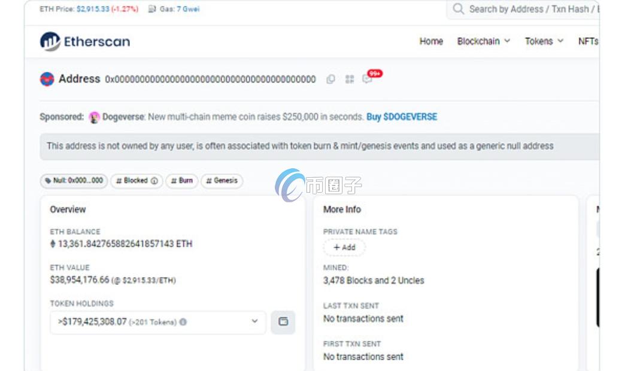
Task: Select the Genesis tag label
Action: coord(222,181)
